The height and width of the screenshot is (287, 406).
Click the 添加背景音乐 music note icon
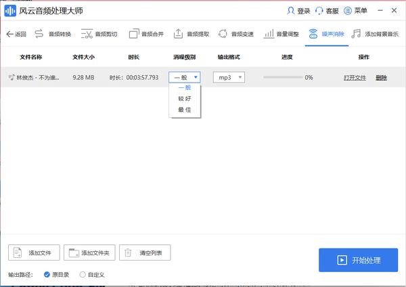(x=356, y=34)
